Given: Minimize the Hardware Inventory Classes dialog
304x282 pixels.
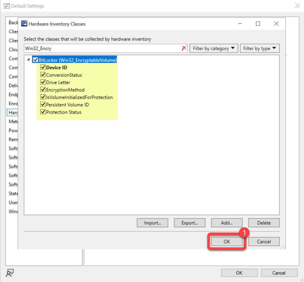Looking at the screenshot, I should tap(240, 24).
